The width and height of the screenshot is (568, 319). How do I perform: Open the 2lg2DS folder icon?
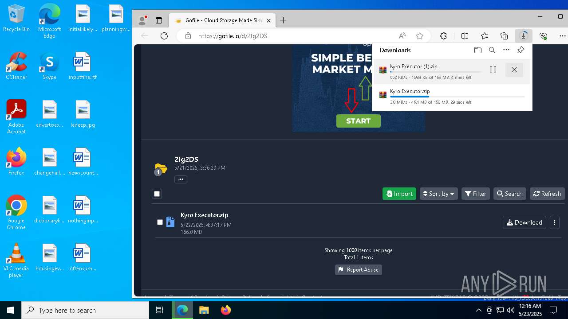click(x=161, y=168)
